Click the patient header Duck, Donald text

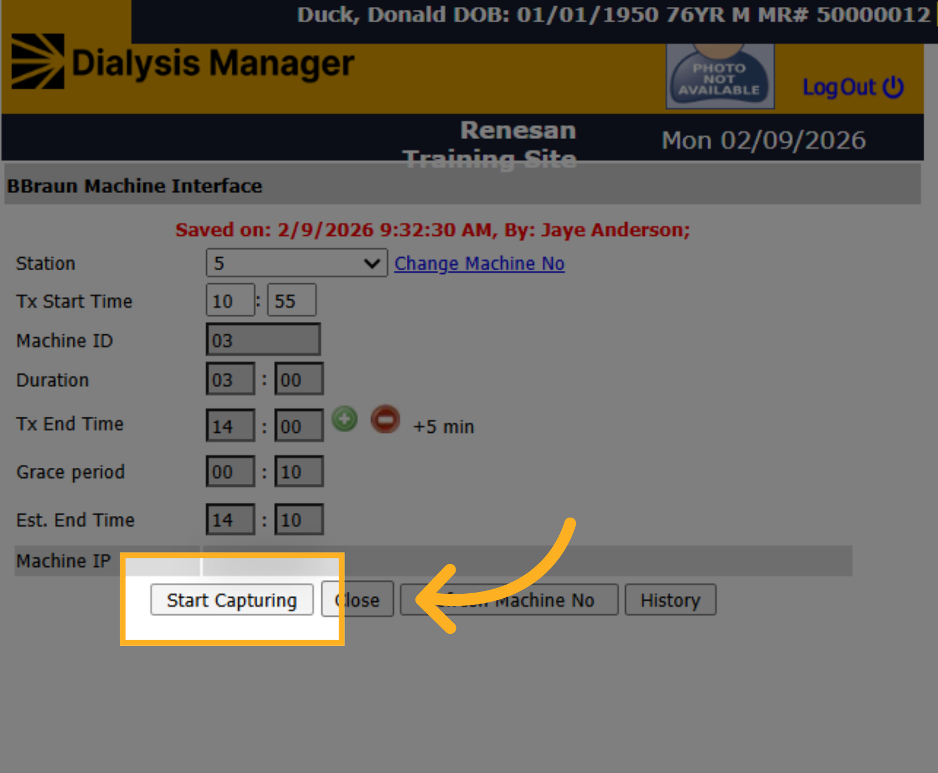tap(614, 14)
